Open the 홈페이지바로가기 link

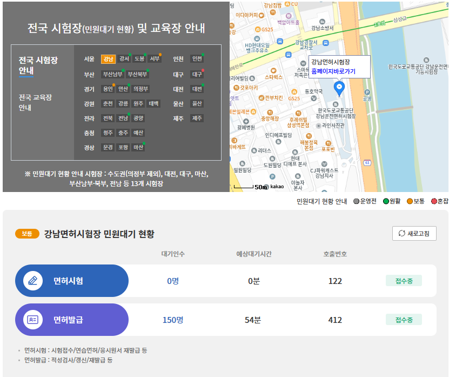(333, 71)
